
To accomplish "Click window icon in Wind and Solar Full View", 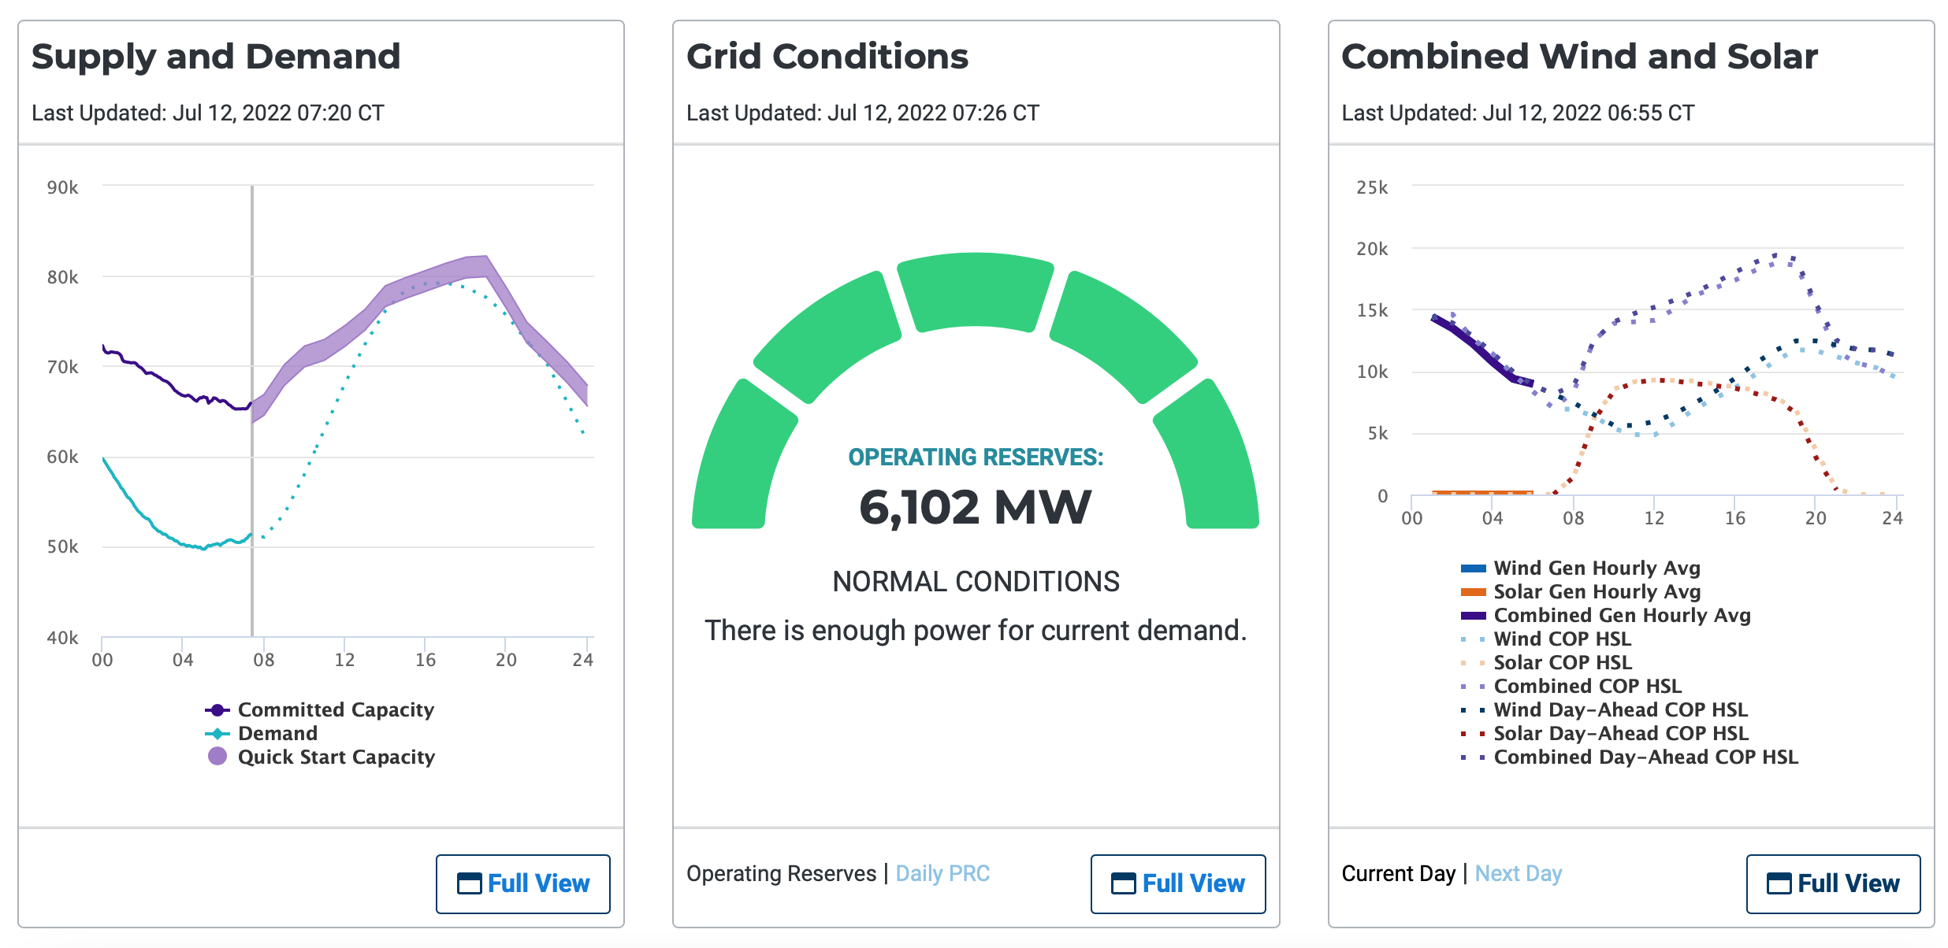I will click(1779, 883).
